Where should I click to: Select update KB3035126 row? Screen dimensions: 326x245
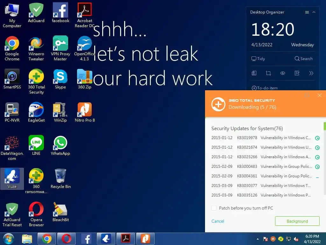click(x=265, y=195)
